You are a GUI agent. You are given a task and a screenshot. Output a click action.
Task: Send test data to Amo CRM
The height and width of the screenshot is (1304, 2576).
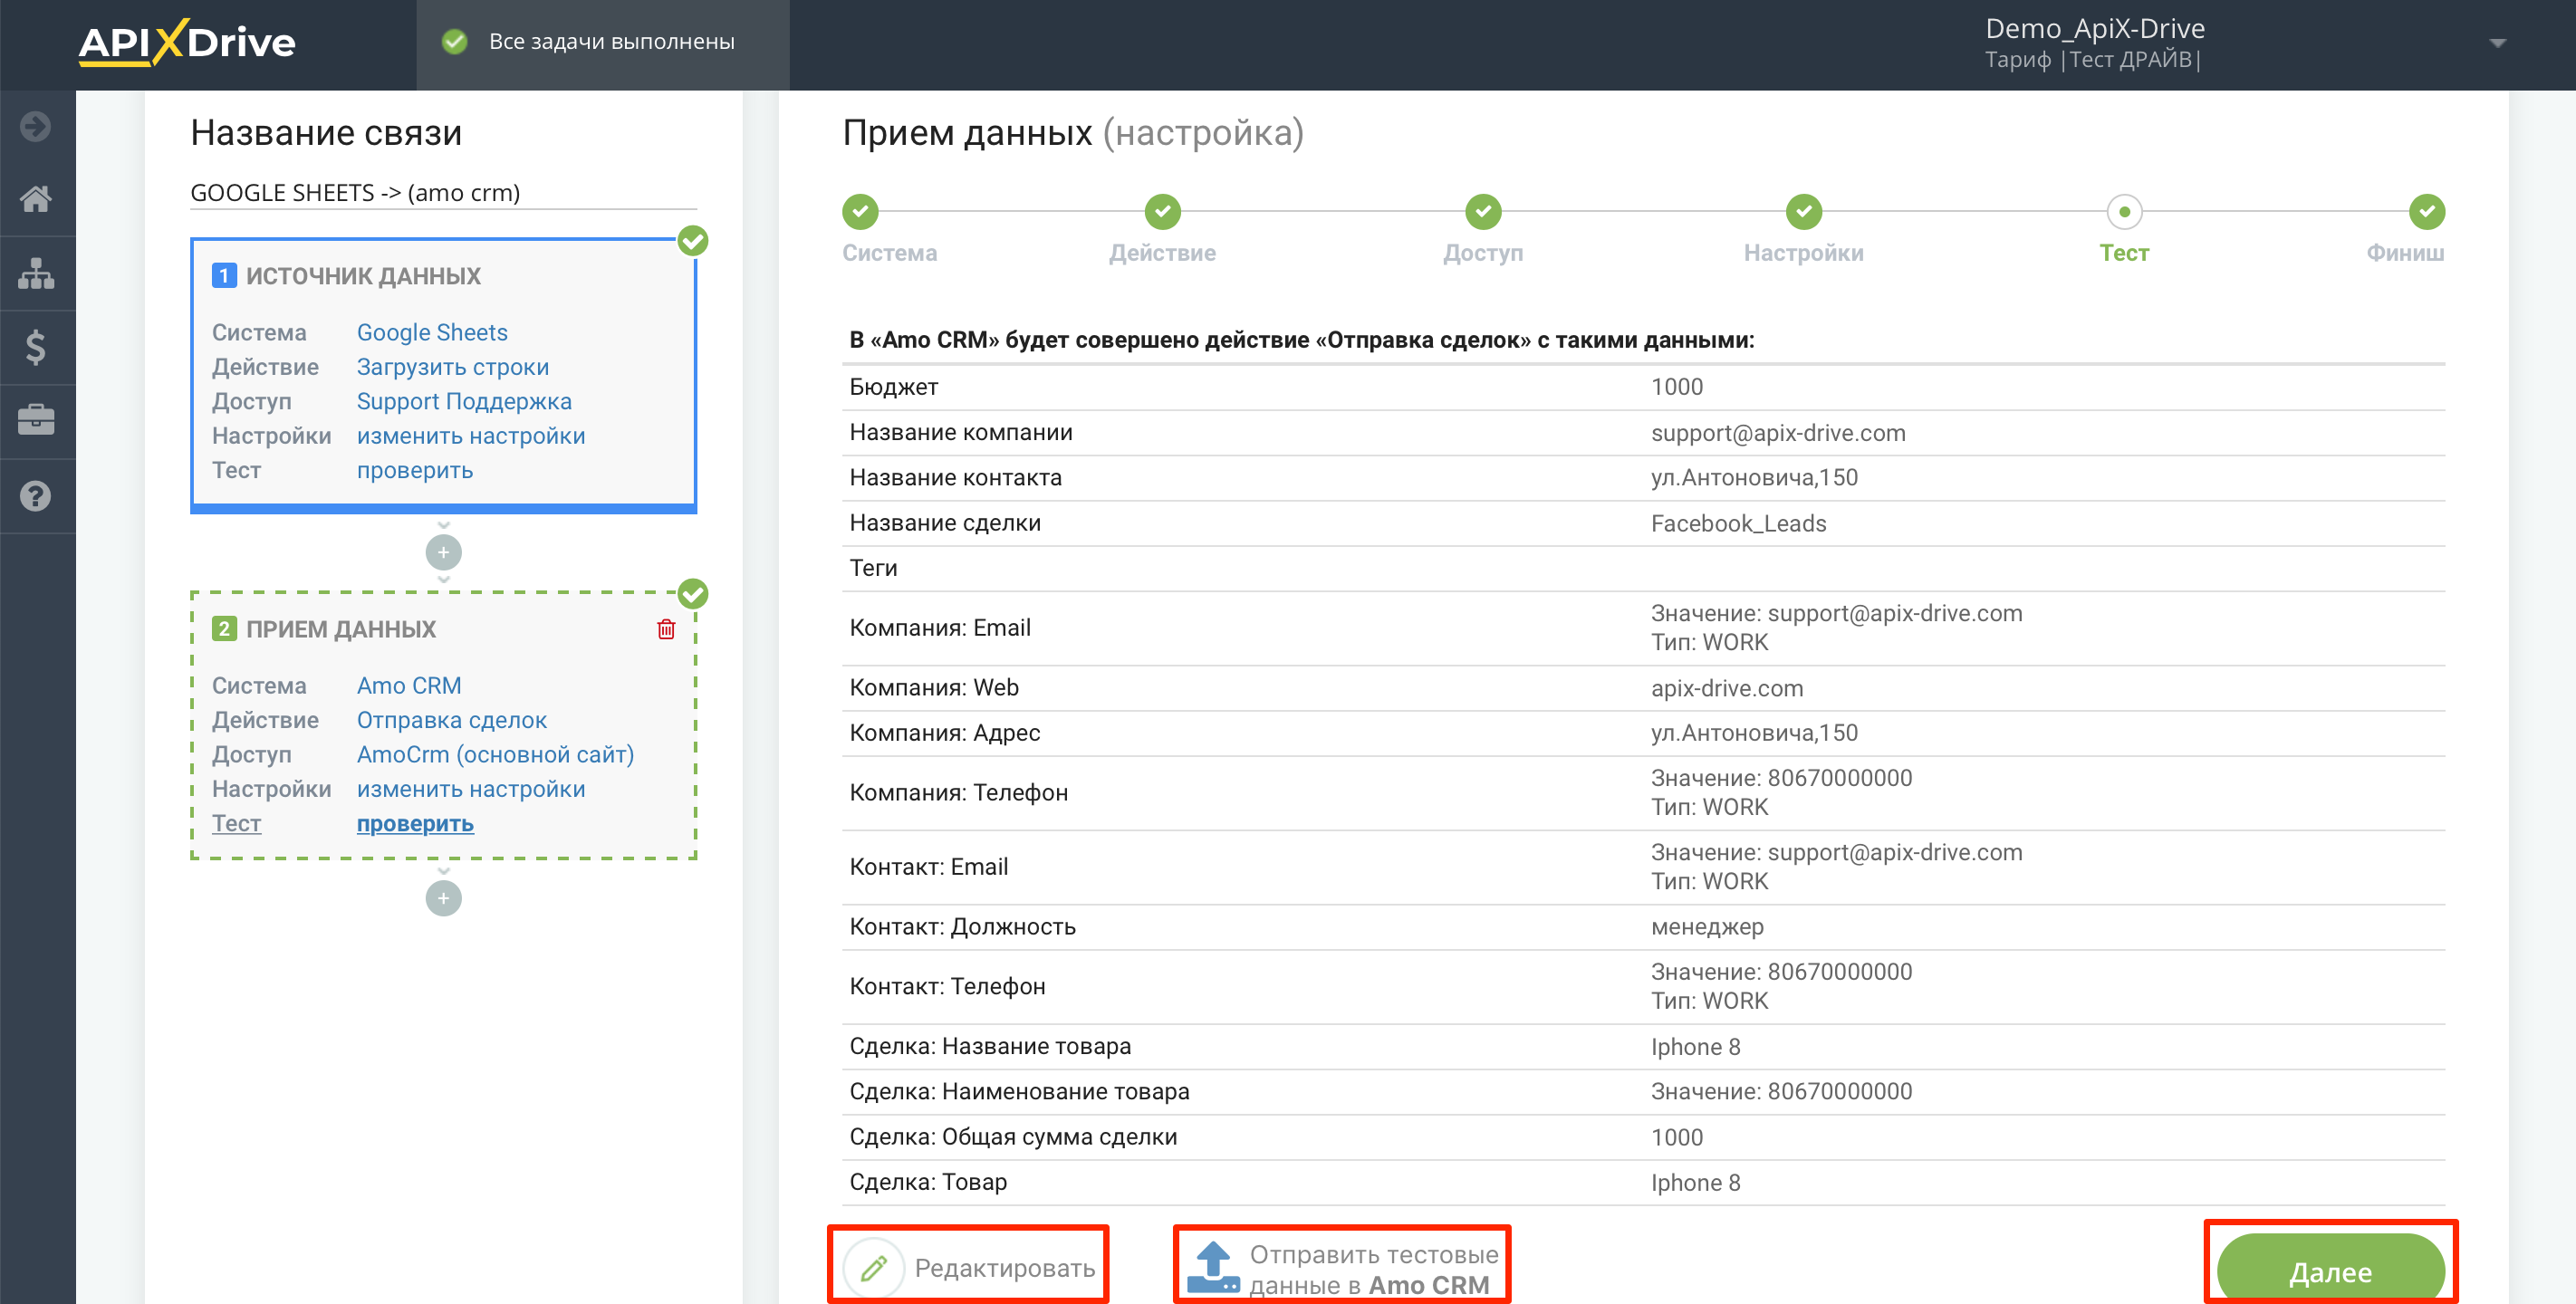(x=1342, y=1267)
